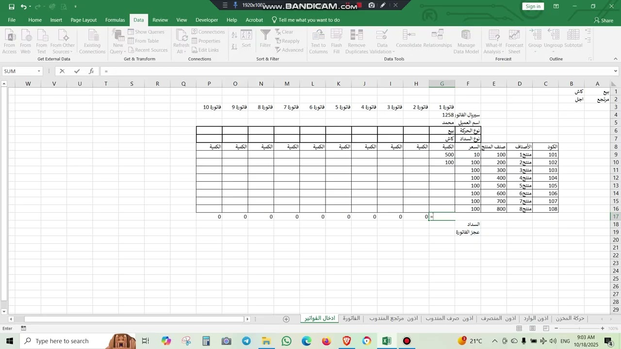Image resolution: width=621 pixels, height=349 pixels.
Task: Confirm formula entry with the checkmark icon
Action: click(77, 71)
